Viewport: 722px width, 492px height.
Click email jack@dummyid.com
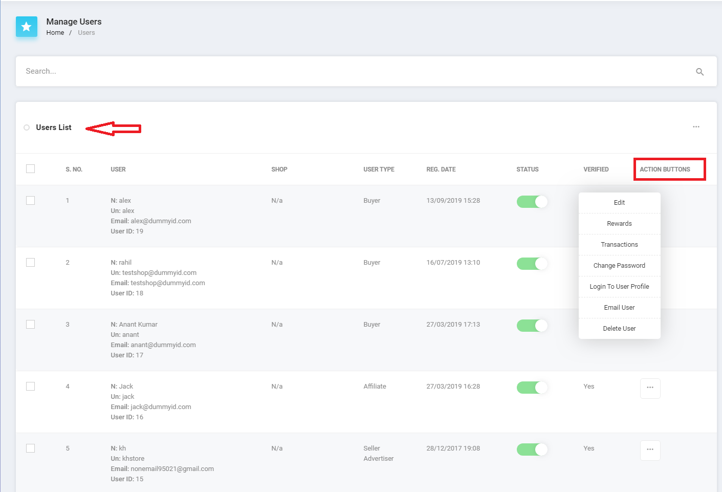tap(161, 407)
